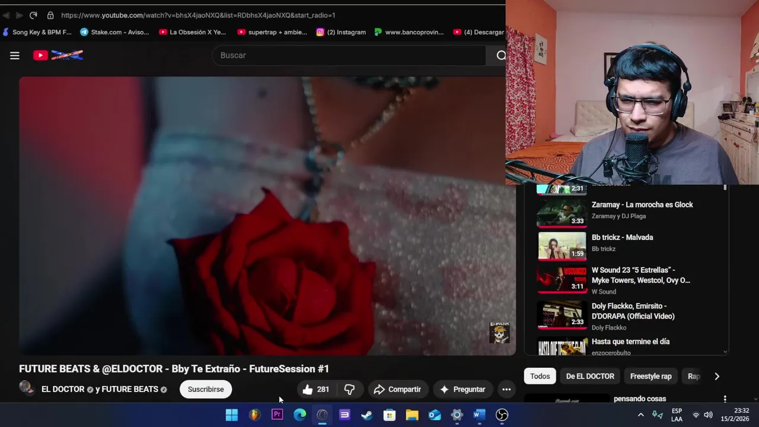Viewport: 759px width, 427px height.
Task: Open Hasta que termine el día title
Action: point(630,342)
